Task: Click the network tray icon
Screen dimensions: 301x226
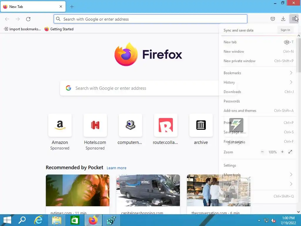Action: 266,220
